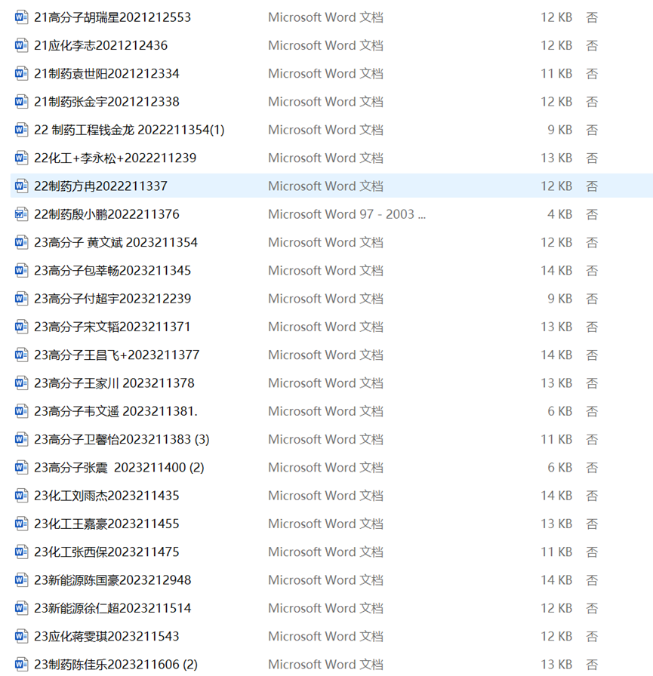
Task: Select file name 21应化李志2021212436
Action: [x=101, y=45]
